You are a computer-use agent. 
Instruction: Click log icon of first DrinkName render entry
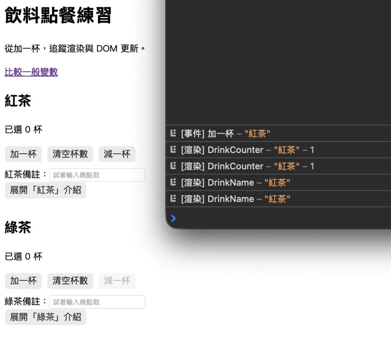point(173,182)
